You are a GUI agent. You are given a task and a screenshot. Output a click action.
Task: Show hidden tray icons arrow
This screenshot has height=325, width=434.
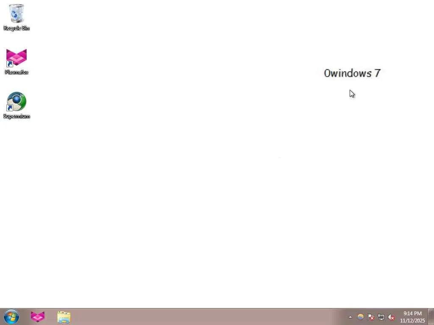pos(350,317)
